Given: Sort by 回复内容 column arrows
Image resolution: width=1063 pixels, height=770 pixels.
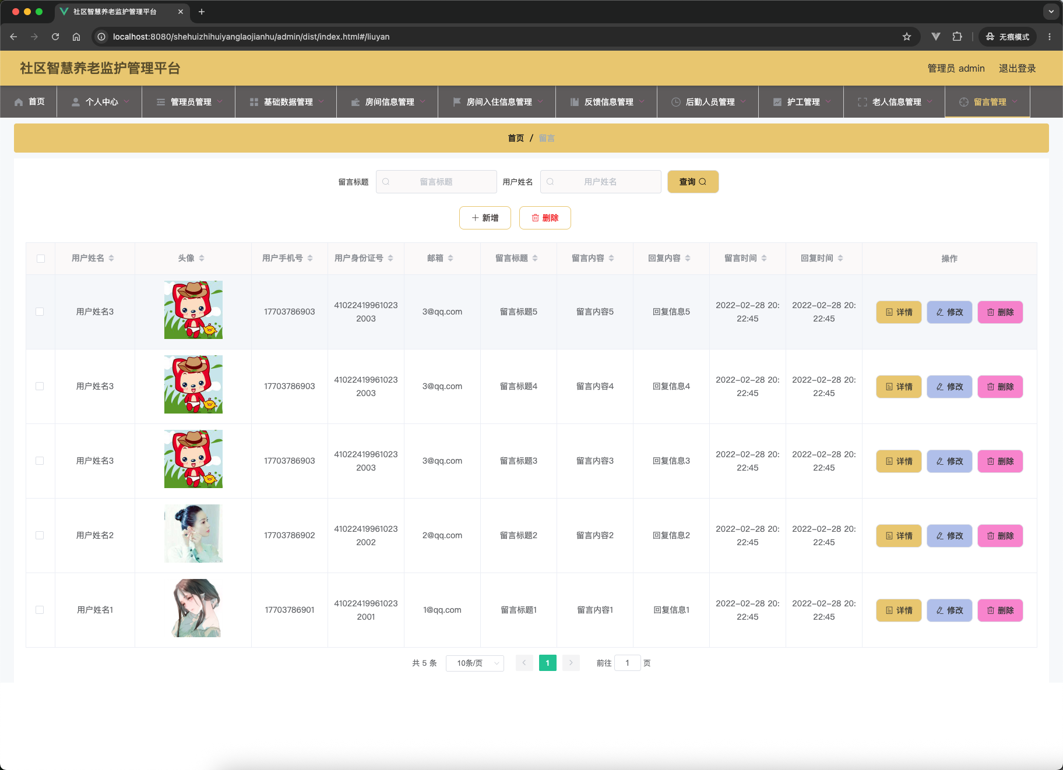Looking at the screenshot, I should coord(688,258).
